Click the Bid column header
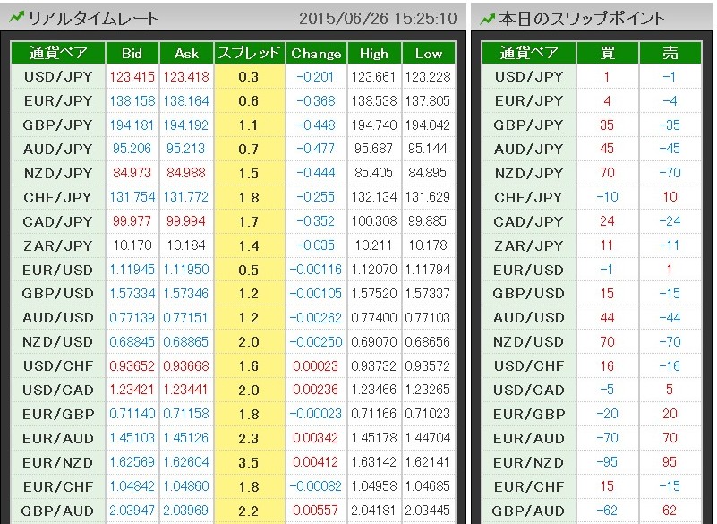Image resolution: width=717 pixels, height=524 pixels. pyautogui.click(x=132, y=53)
